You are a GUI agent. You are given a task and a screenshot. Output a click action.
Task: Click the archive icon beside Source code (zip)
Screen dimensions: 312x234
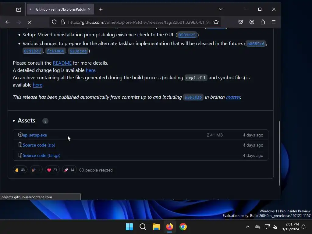[20, 145]
